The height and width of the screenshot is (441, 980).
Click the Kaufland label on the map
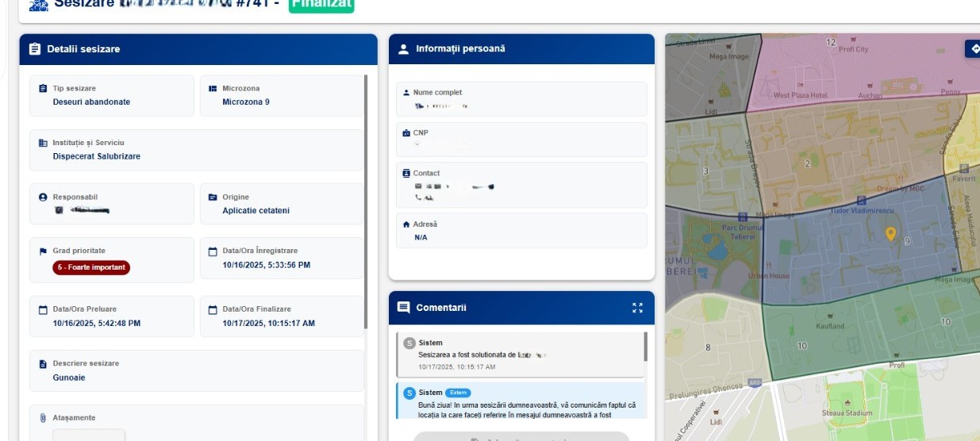830,326
